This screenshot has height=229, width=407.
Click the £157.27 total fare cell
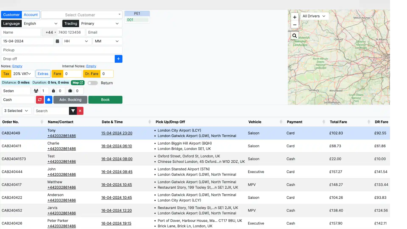click(336, 172)
